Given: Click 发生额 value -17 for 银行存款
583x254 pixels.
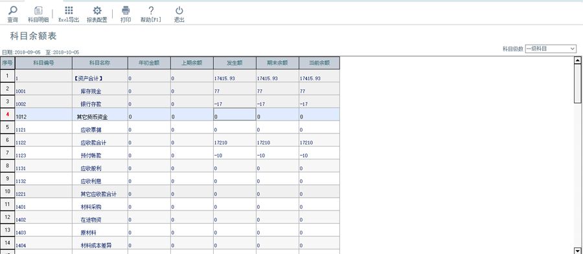Looking at the screenshot, I should click(218, 104).
